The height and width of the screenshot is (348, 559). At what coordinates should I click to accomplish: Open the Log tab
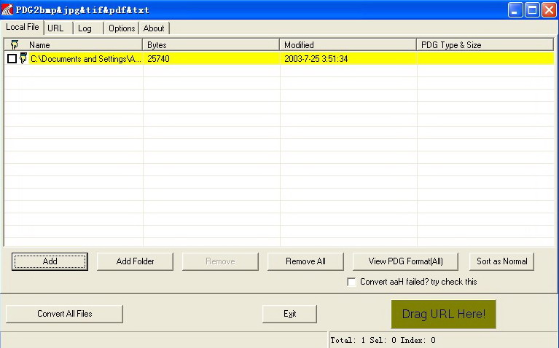(85, 28)
